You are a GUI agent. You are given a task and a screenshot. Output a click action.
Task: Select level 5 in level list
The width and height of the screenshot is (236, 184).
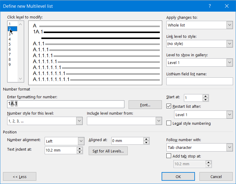(x=10, y=44)
